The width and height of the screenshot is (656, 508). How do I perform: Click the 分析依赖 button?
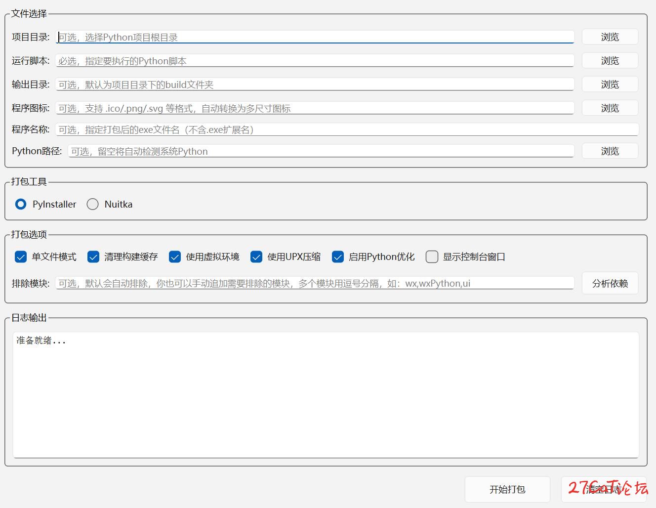click(610, 284)
